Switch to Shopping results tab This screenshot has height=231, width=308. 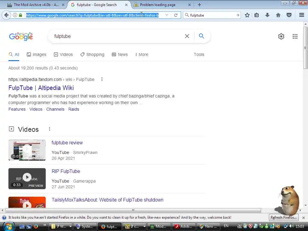[92, 55]
